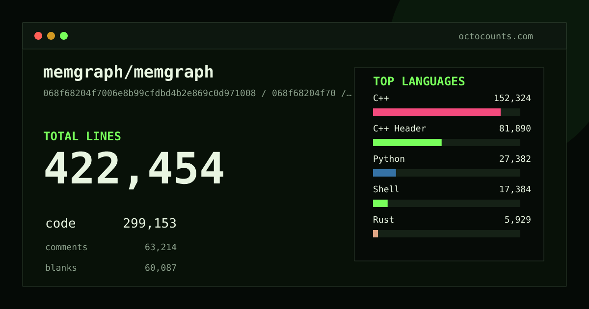Click the Shell language label
The width and height of the screenshot is (589, 309).
pyautogui.click(x=386, y=189)
